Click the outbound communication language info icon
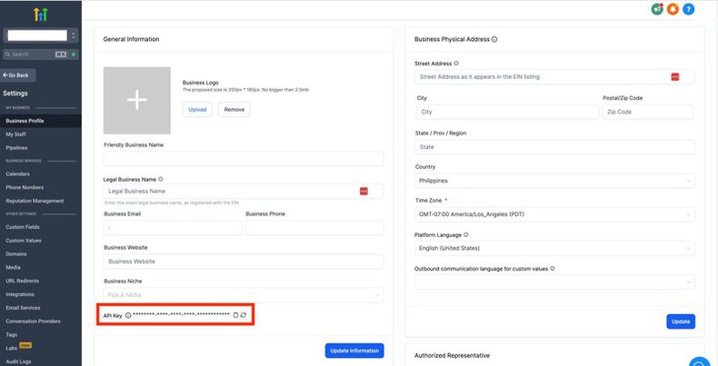The height and width of the screenshot is (366, 718). [x=553, y=269]
